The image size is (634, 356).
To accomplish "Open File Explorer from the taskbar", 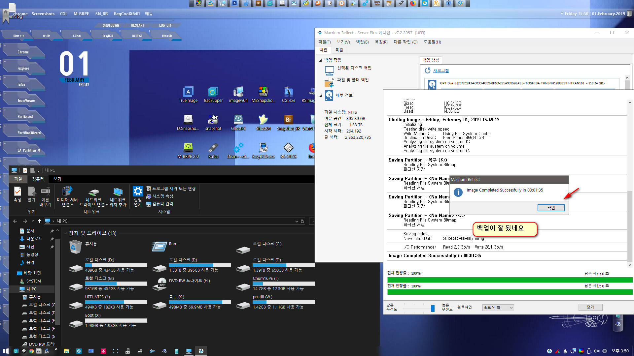I will (x=66, y=351).
